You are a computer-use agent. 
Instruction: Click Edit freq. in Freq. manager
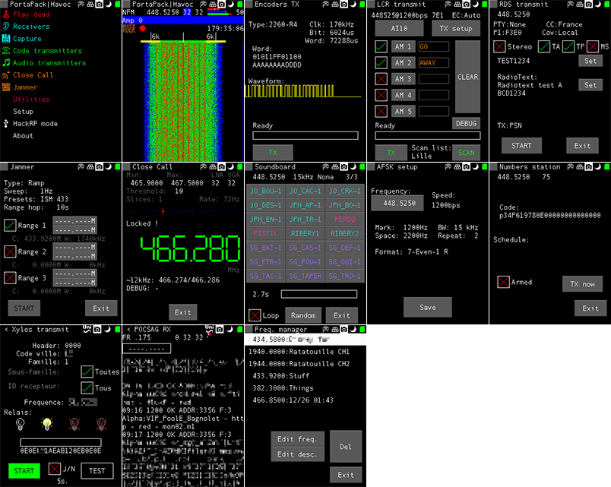coord(298,439)
